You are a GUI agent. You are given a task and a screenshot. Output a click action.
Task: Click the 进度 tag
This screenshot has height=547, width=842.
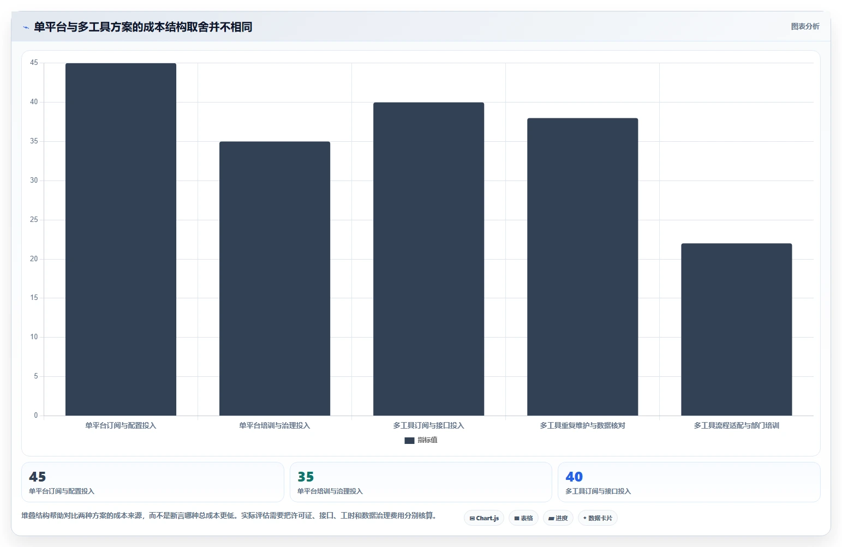click(558, 518)
